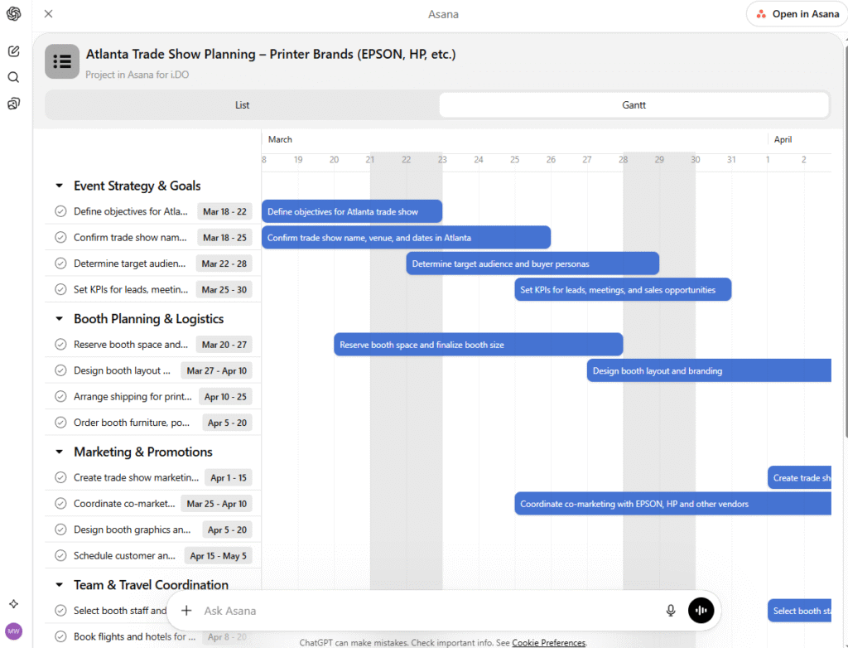The height and width of the screenshot is (648, 848).
Task: Click the microphone icon in Ask Asana bar
Action: [670, 610]
